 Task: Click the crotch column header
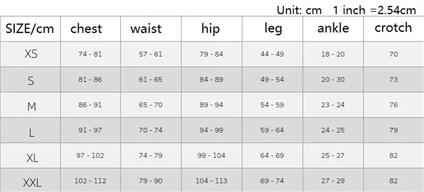(x=393, y=28)
